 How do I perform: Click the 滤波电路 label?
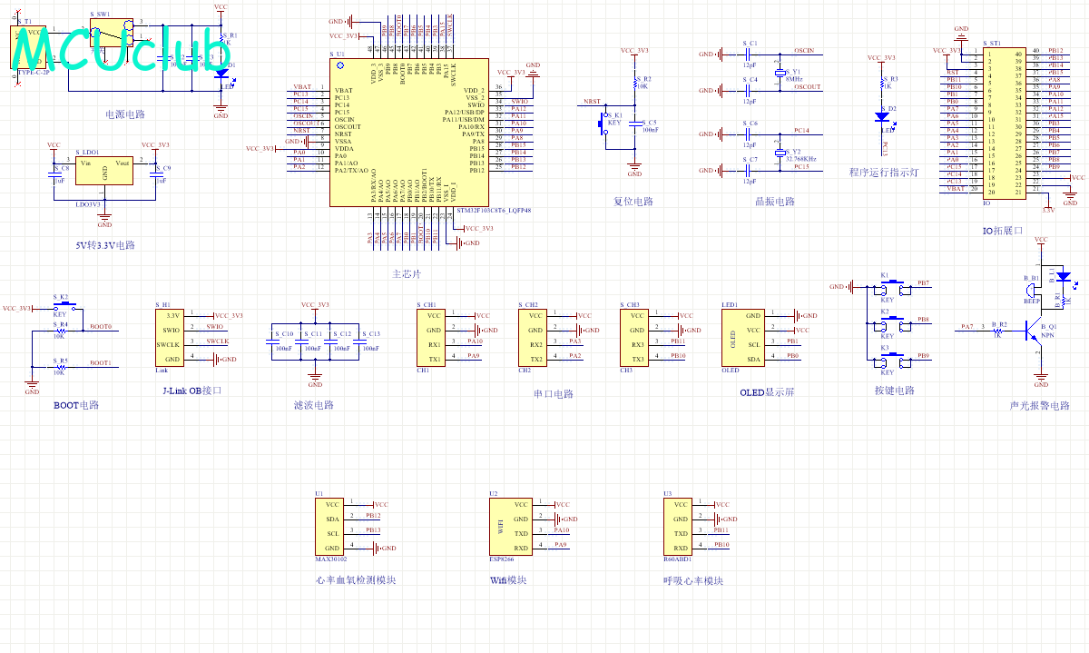point(314,405)
